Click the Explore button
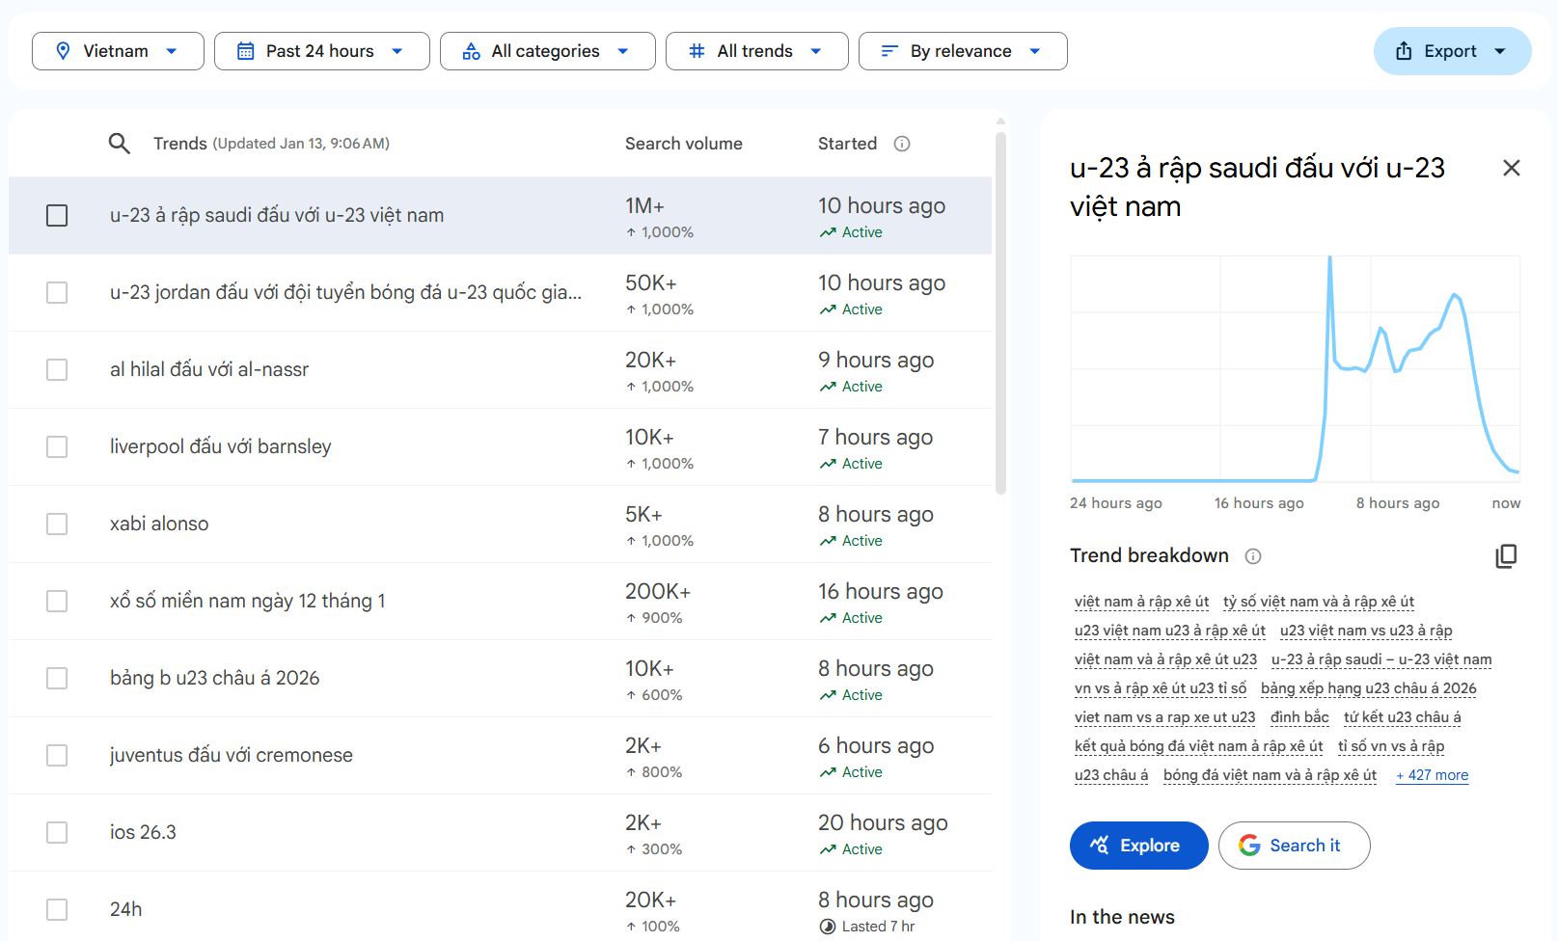The image size is (1558, 941). point(1138,846)
